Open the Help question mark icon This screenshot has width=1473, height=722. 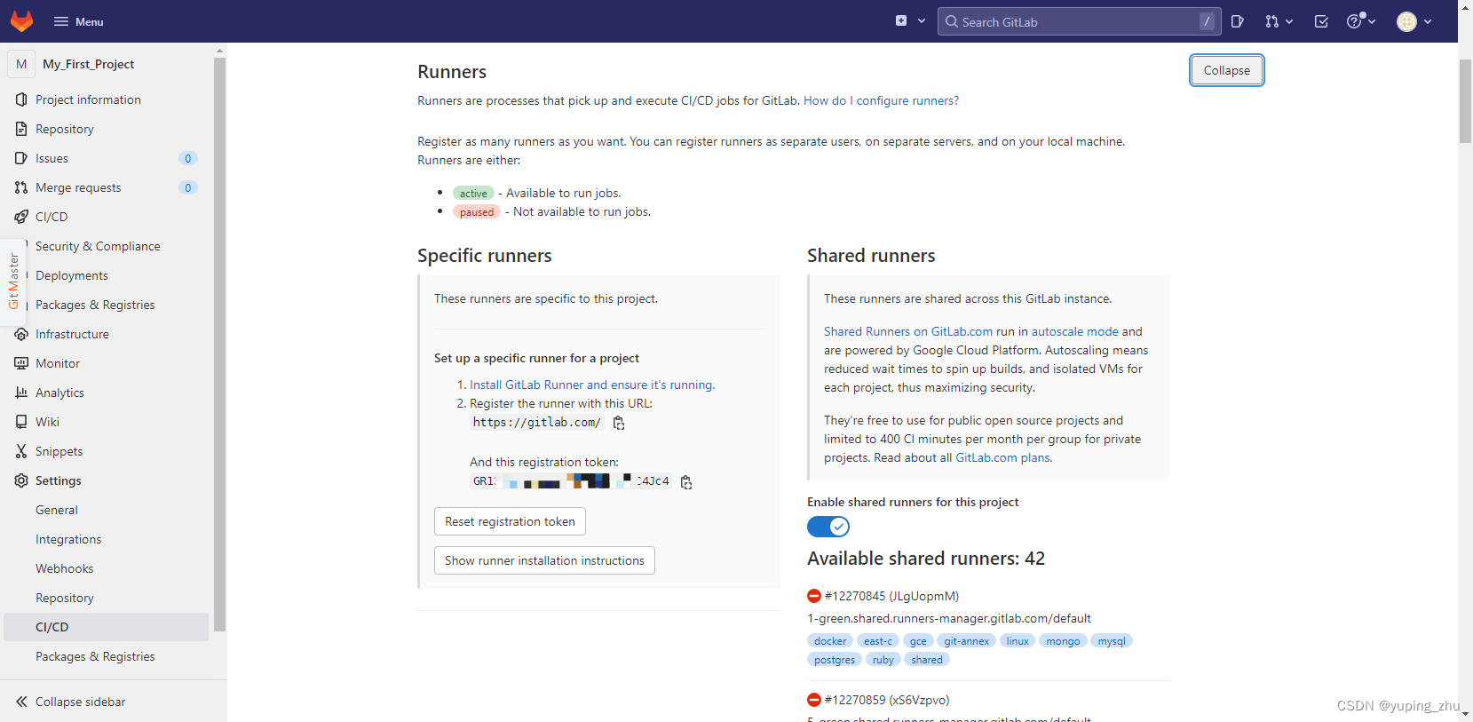(1354, 21)
